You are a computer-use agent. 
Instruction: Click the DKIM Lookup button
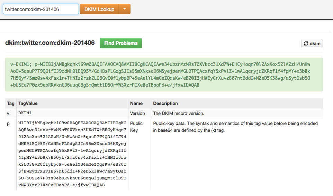[99, 9]
